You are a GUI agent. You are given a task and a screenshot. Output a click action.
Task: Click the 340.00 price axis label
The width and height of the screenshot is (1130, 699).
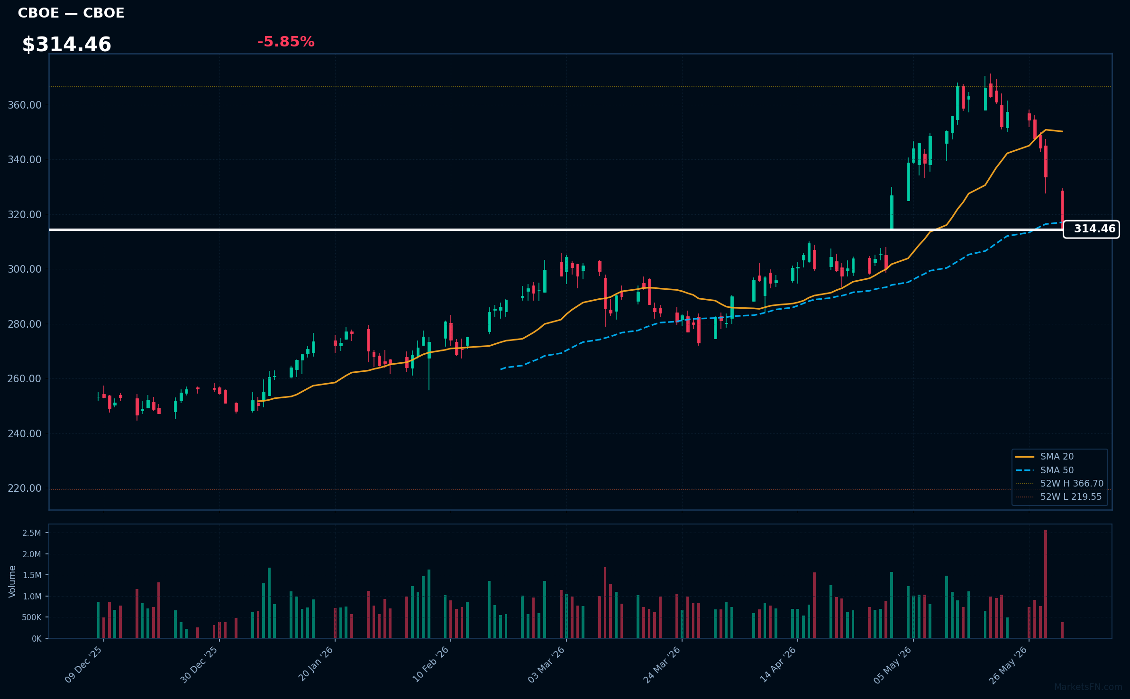[x=25, y=159]
